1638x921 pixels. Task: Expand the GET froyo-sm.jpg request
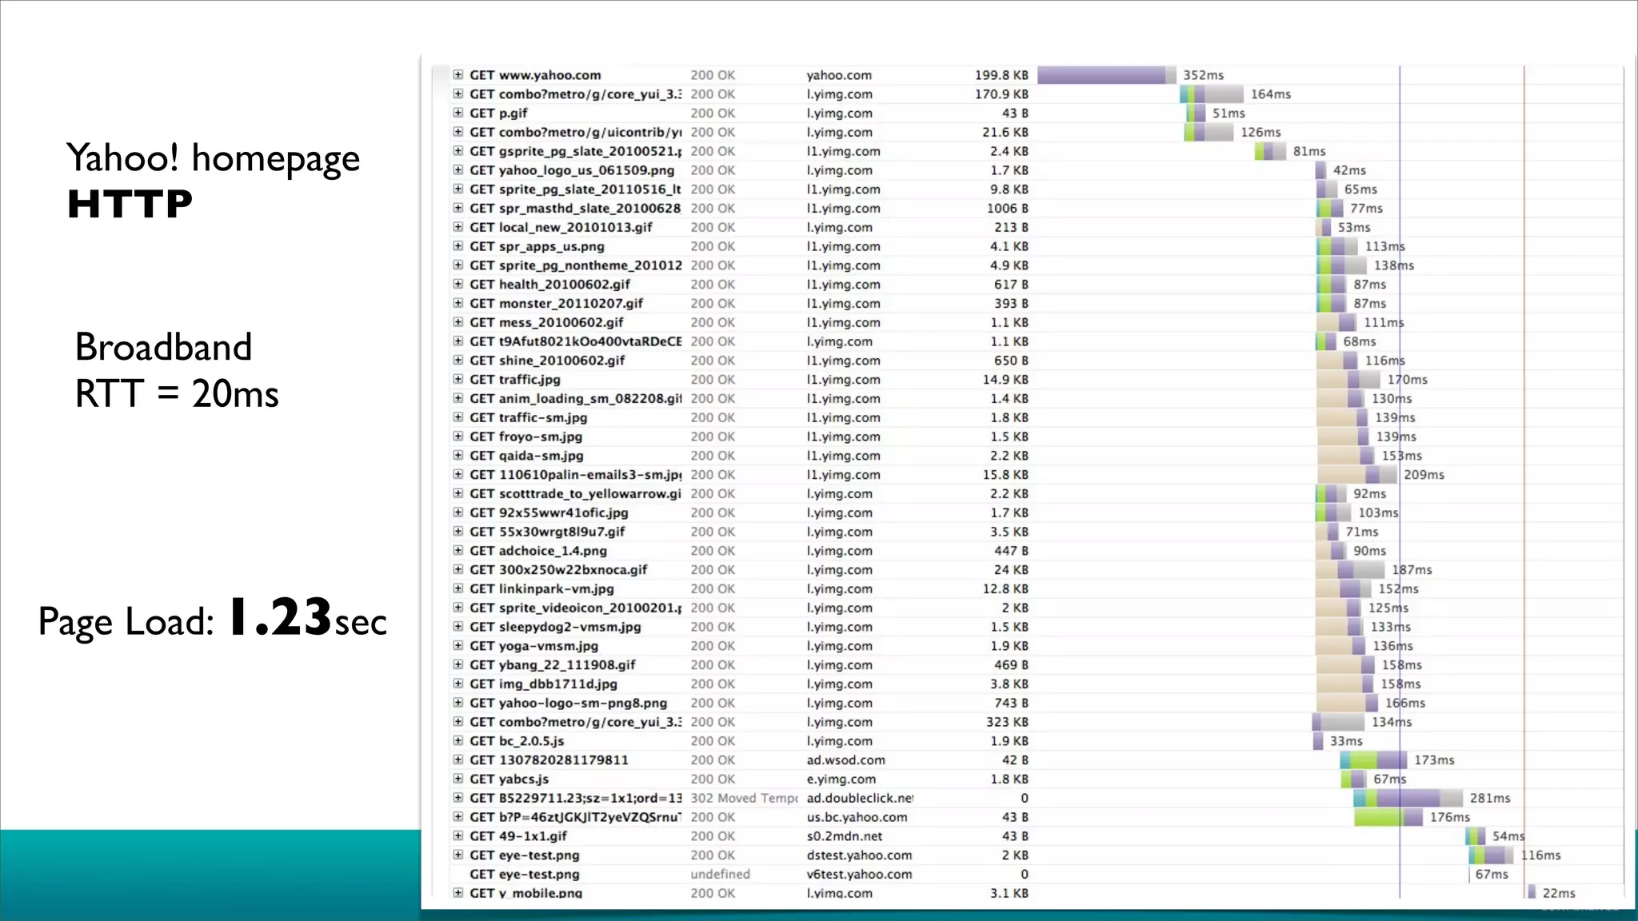458,437
